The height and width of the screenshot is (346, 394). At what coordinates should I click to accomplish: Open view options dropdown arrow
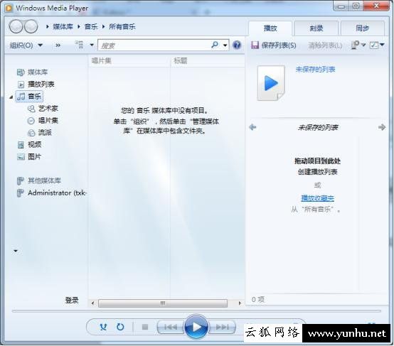[x=92, y=45]
